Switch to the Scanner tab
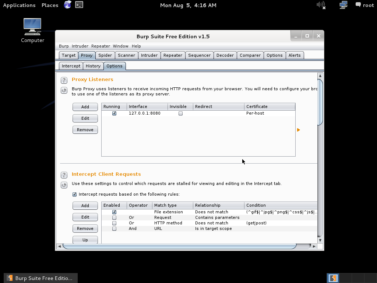This screenshot has height=283, width=377. tap(127, 55)
